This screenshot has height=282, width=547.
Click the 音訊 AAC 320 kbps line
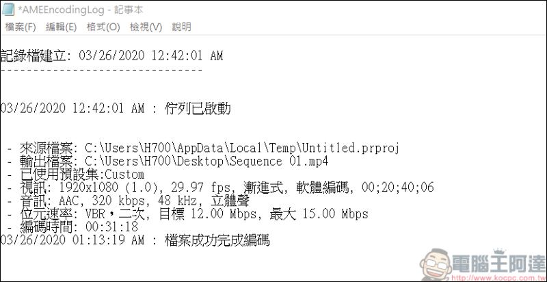point(137,201)
